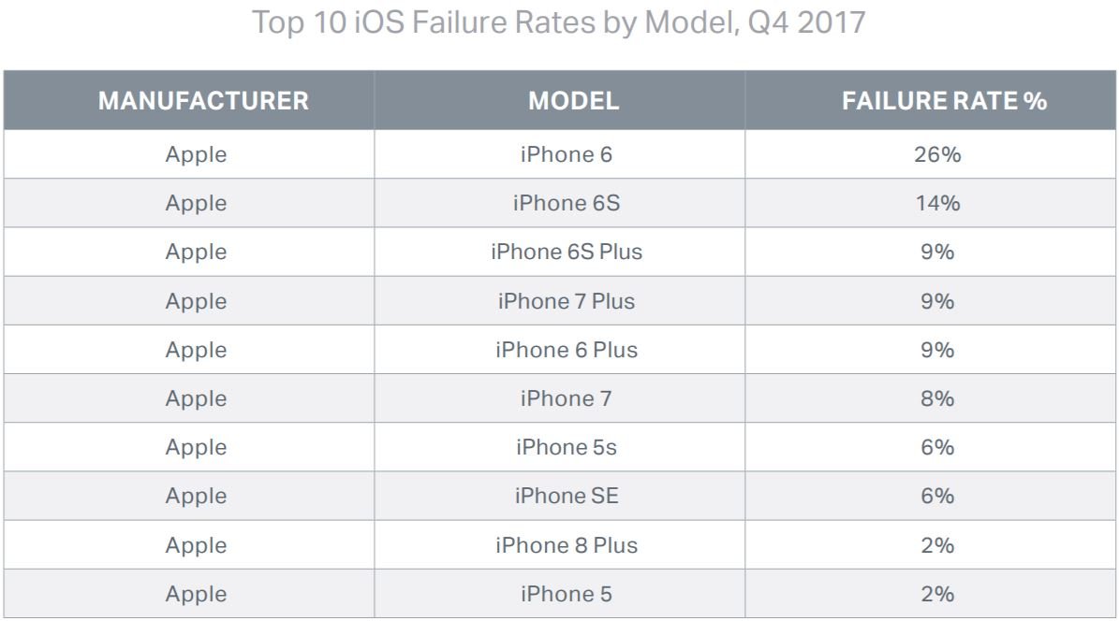Select the iPhone 6S Plus cell
The width and height of the screenshot is (1119, 621).
tap(560, 253)
